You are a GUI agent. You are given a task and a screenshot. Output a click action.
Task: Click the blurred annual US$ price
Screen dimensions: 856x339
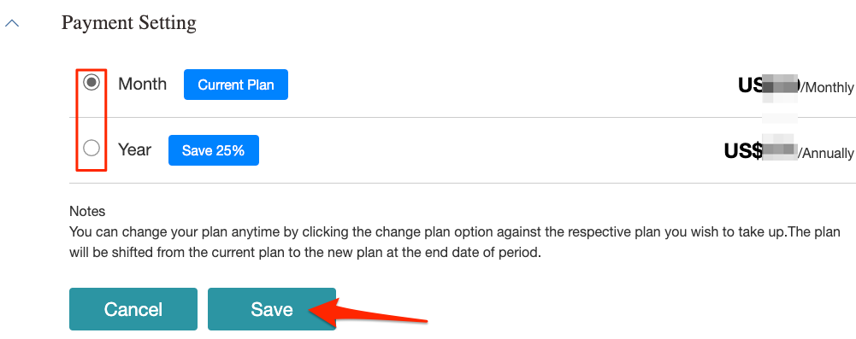[x=760, y=151]
